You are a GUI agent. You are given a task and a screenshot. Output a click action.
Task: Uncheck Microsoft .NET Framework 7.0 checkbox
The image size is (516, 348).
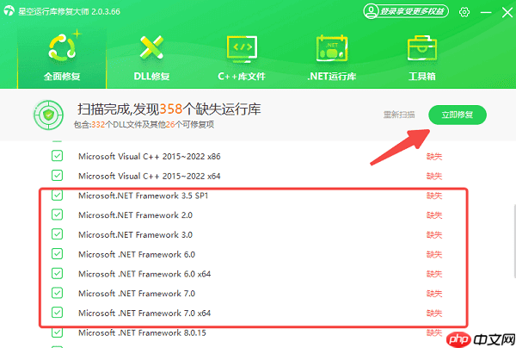(x=57, y=293)
